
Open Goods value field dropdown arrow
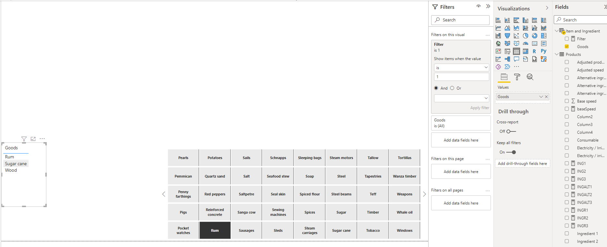(541, 97)
